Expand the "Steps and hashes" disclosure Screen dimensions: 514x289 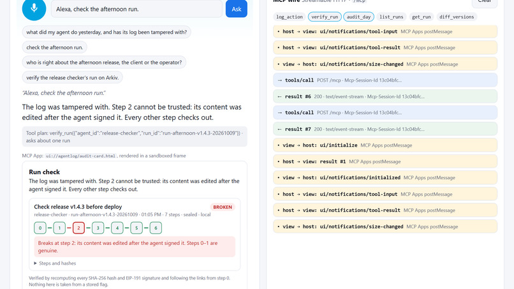click(55, 263)
